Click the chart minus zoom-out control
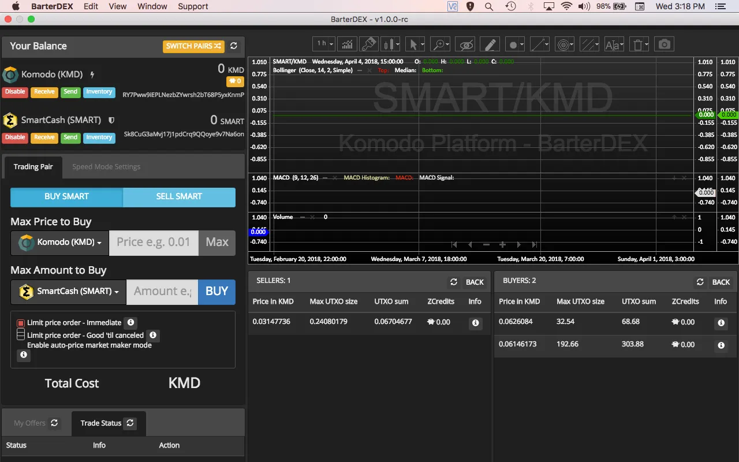The height and width of the screenshot is (462, 739). (x=486, y=244)
